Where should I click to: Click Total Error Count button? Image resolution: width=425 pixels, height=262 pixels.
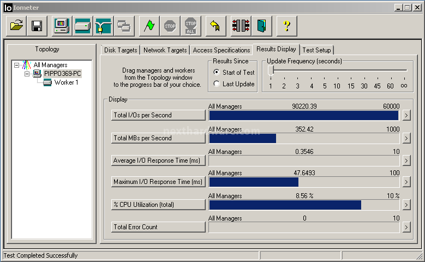pyautogui.click(x=158, y=227)
